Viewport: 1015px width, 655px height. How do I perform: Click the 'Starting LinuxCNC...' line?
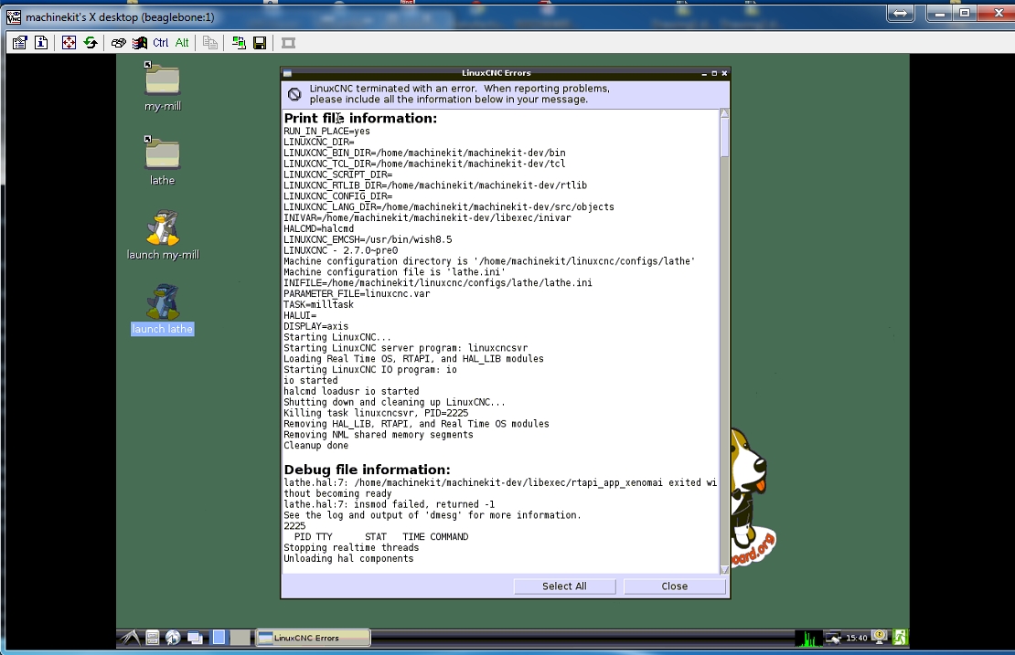[x=337, y=337]
